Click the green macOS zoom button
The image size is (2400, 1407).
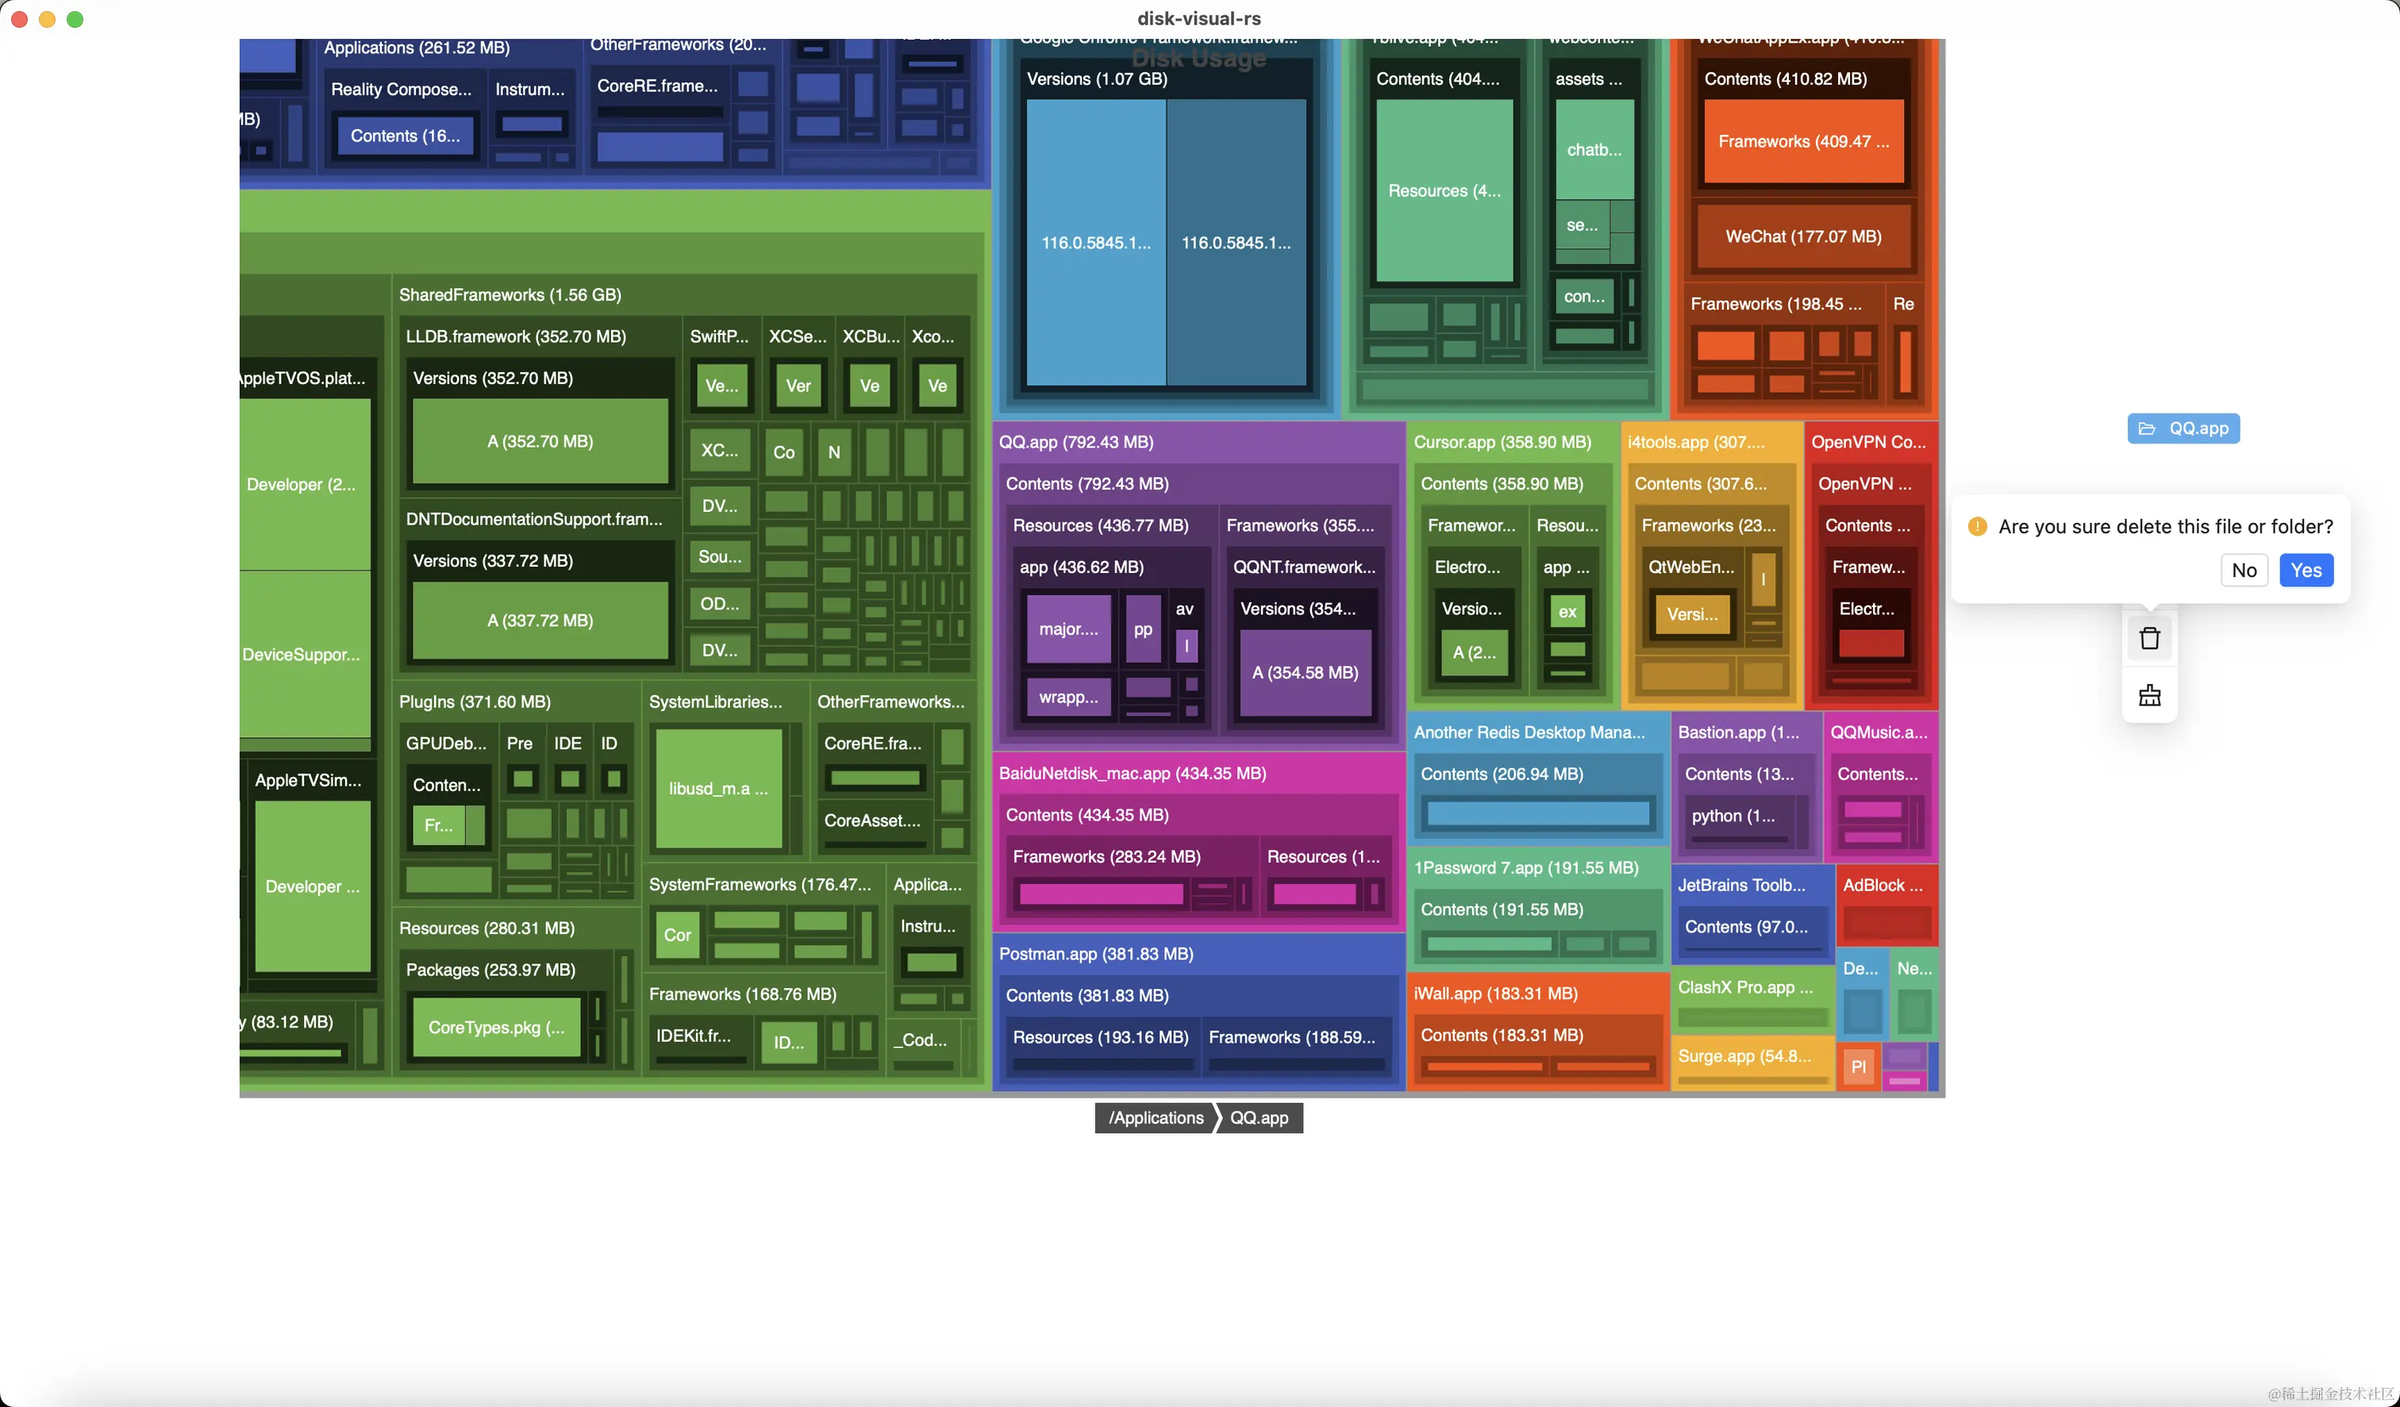coord(75,19)
